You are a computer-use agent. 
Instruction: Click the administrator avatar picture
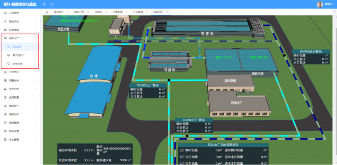pos(320,4)
